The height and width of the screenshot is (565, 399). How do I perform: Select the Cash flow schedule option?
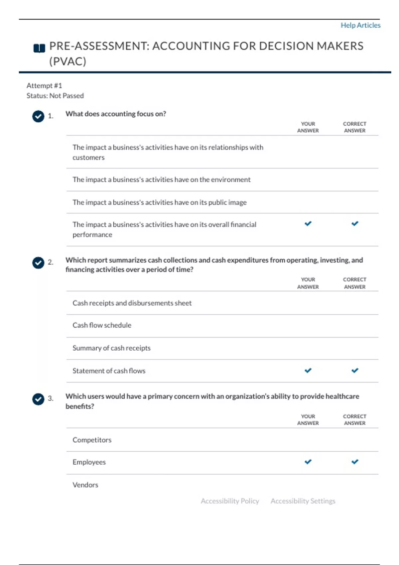point(222,325)
